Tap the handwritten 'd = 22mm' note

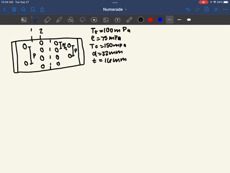[x=107, y=53]
